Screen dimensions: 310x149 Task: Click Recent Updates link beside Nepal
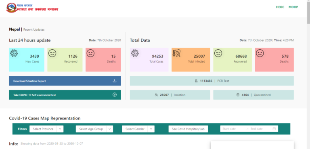coord(34,30)
